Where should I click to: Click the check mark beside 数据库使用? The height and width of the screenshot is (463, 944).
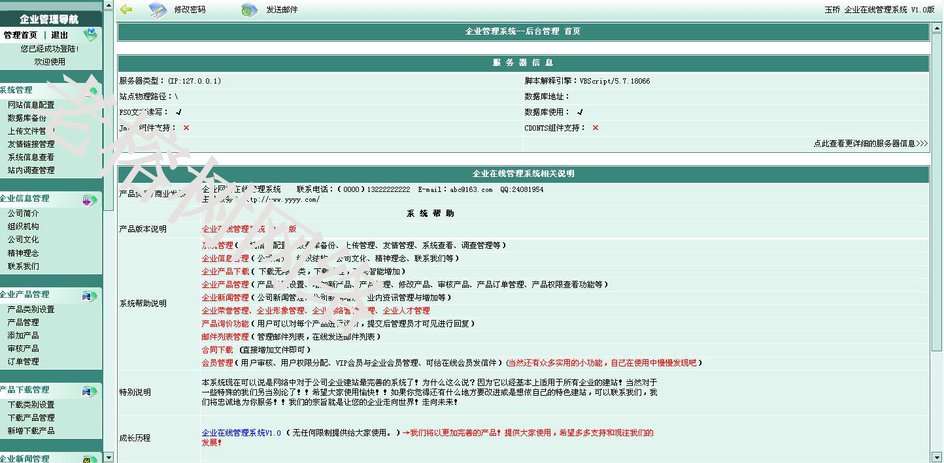[580, 112]
